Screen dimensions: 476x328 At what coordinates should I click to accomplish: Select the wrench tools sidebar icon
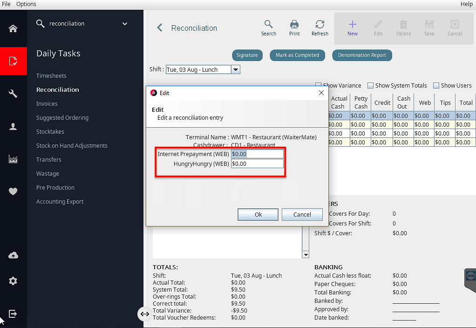tap(13, 94)
